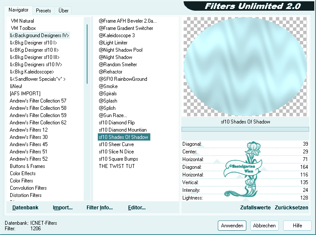
Task: Select the Buttons & Frames category
Action: [x=27, y=166]
